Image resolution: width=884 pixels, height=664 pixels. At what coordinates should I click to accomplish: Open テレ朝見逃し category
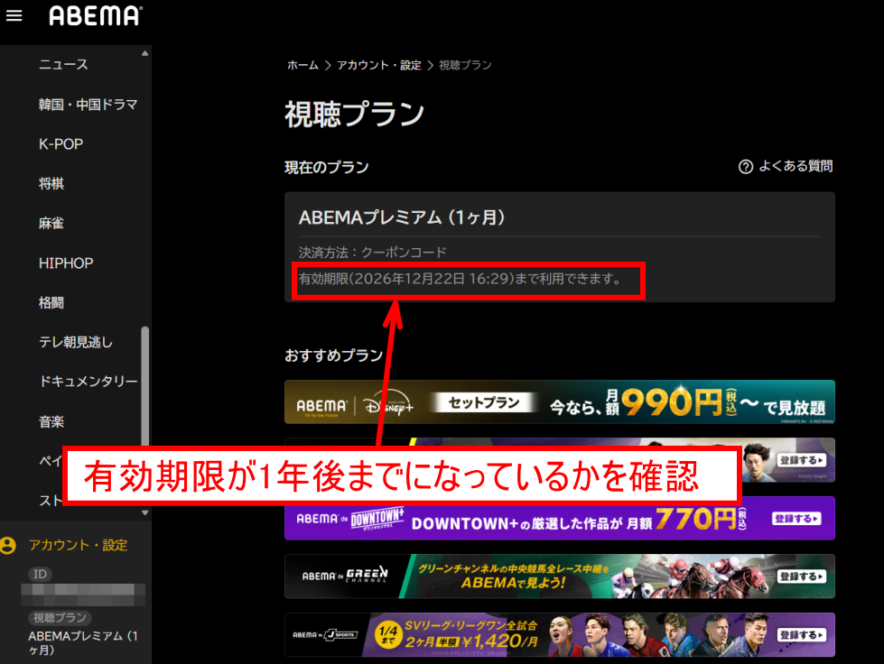click(76, 343)
